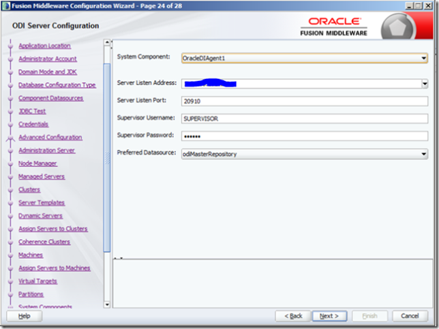This screenshot has height=329, width=439.
Task: Minimize the Configuration Wizard window
Action: [x=410, y=5]
